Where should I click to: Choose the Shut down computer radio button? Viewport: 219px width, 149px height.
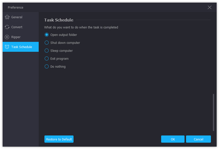click(x=47, y=43)
